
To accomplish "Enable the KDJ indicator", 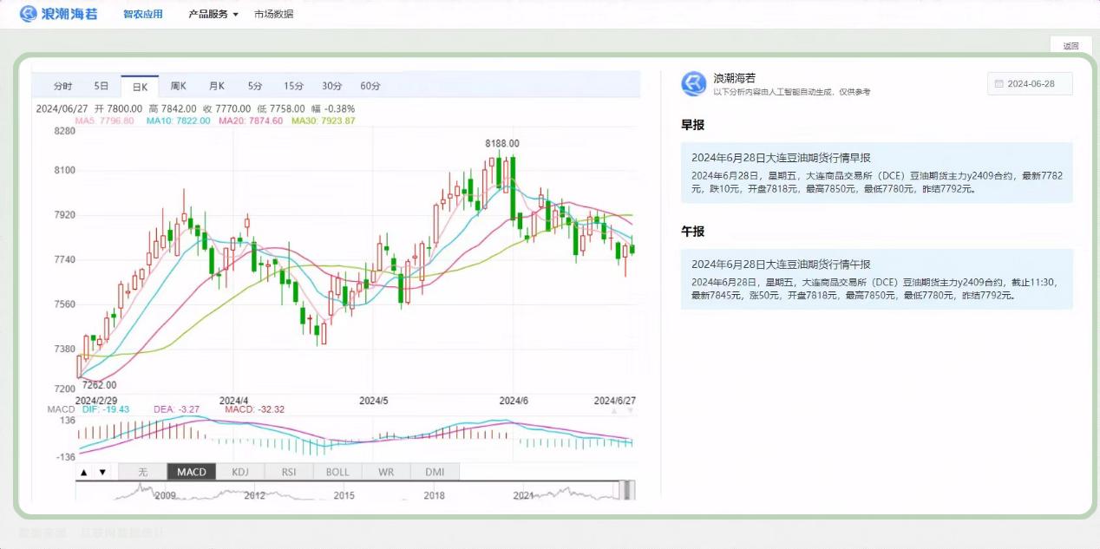I will pos(240,472).
